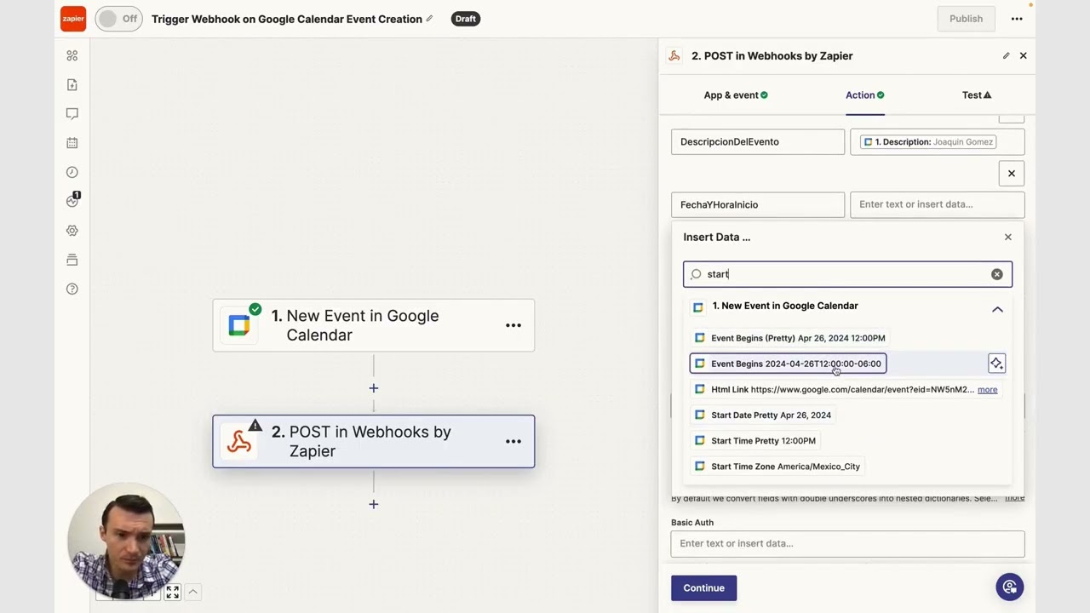Screen dimensions: 1090x613
Task: Open the comments sidebar icon
Action: point(72,114)
